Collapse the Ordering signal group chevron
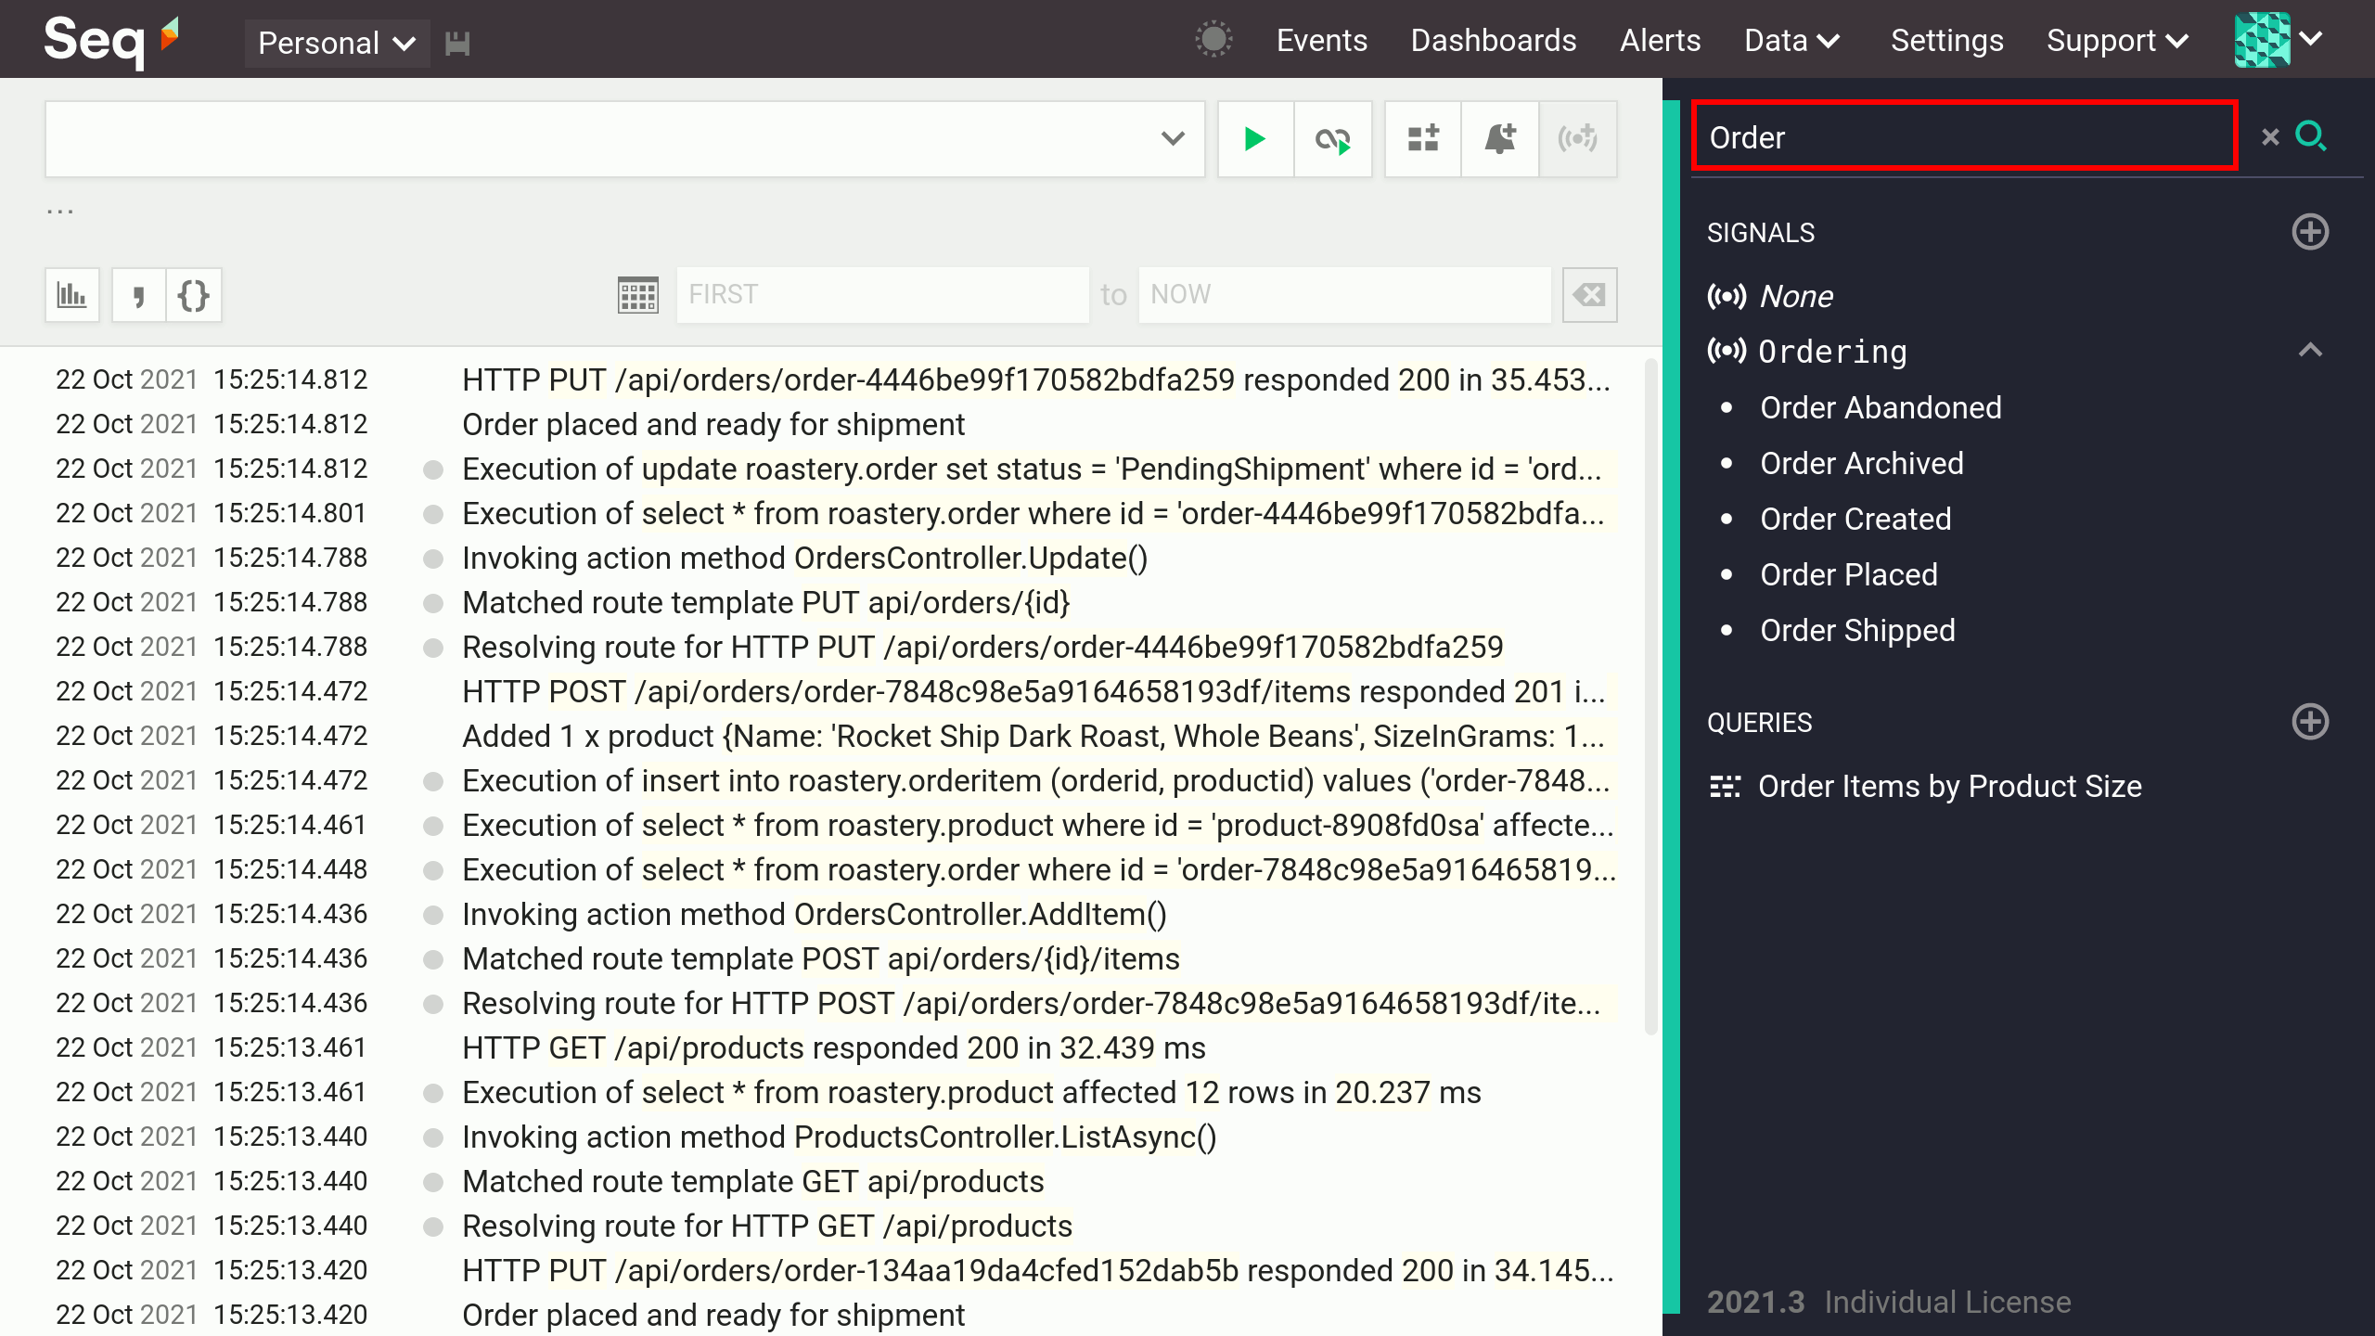 (2310, 351)
